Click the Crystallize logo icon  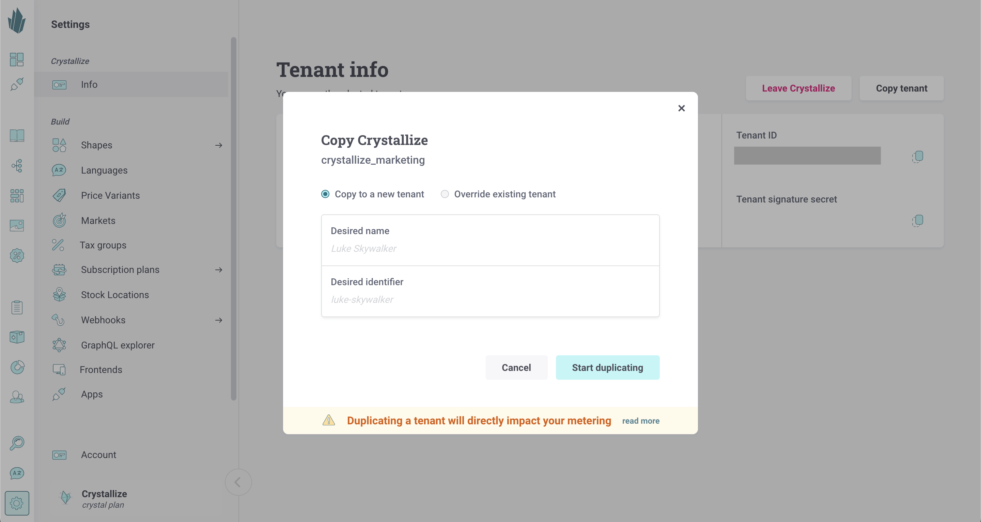pyautogui.click(x=17, y=20)
